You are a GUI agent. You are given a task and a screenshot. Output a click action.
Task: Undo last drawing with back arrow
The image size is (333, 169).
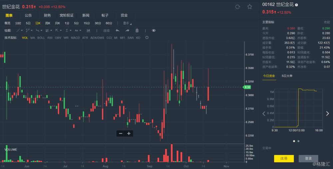point(118,31)
